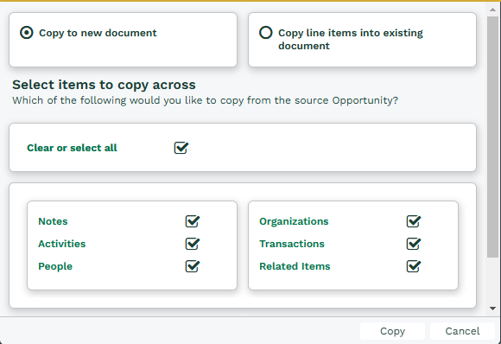501x344 pixels.
Task: Click the Related Items label
Action: click(x=295, y=266)
